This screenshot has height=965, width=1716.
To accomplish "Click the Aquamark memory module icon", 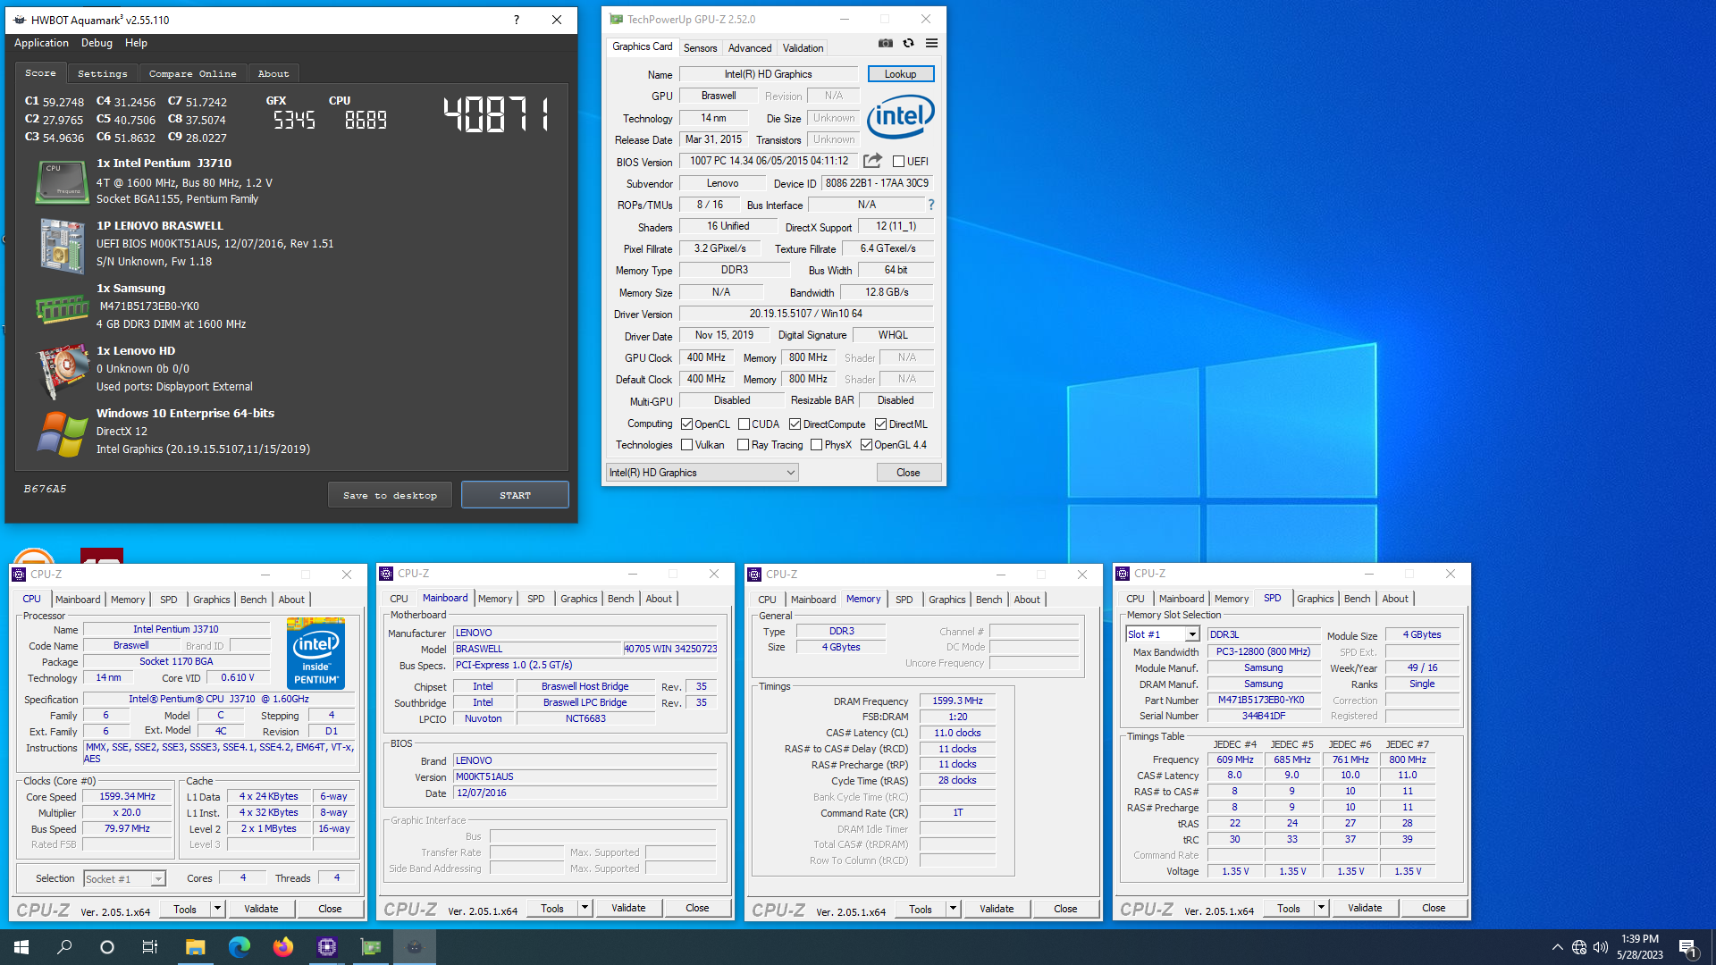I will (x=61, y=309).
